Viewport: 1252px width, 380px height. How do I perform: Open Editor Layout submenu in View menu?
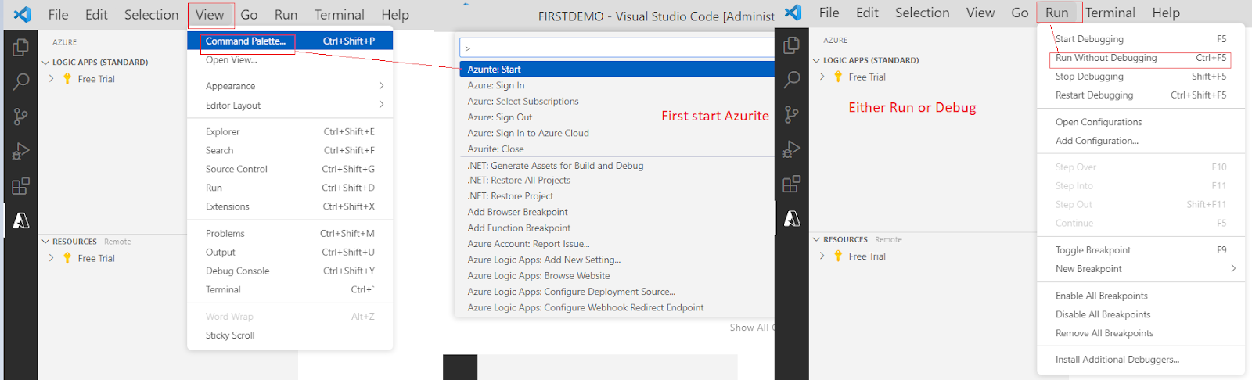(290, 106)
